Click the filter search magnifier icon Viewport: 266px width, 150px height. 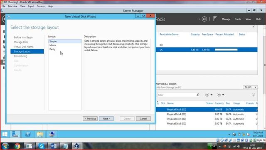pyautogui.click(x=198, y=95)
